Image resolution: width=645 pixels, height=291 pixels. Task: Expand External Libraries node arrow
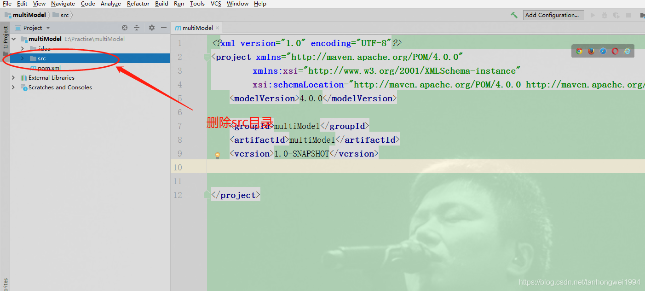(x=14, y=78)
